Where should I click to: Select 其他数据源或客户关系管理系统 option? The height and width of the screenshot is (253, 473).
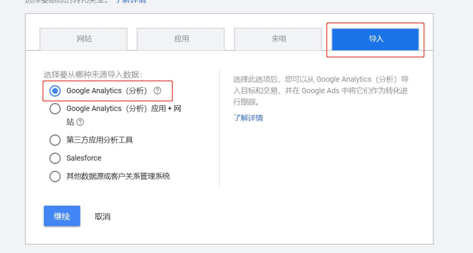coord(55,176)
